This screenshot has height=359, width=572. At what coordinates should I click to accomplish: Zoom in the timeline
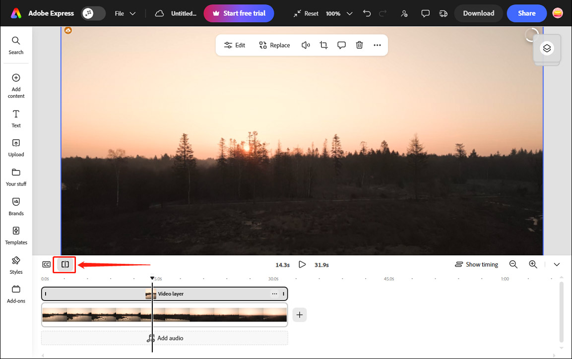pos(533,265)
